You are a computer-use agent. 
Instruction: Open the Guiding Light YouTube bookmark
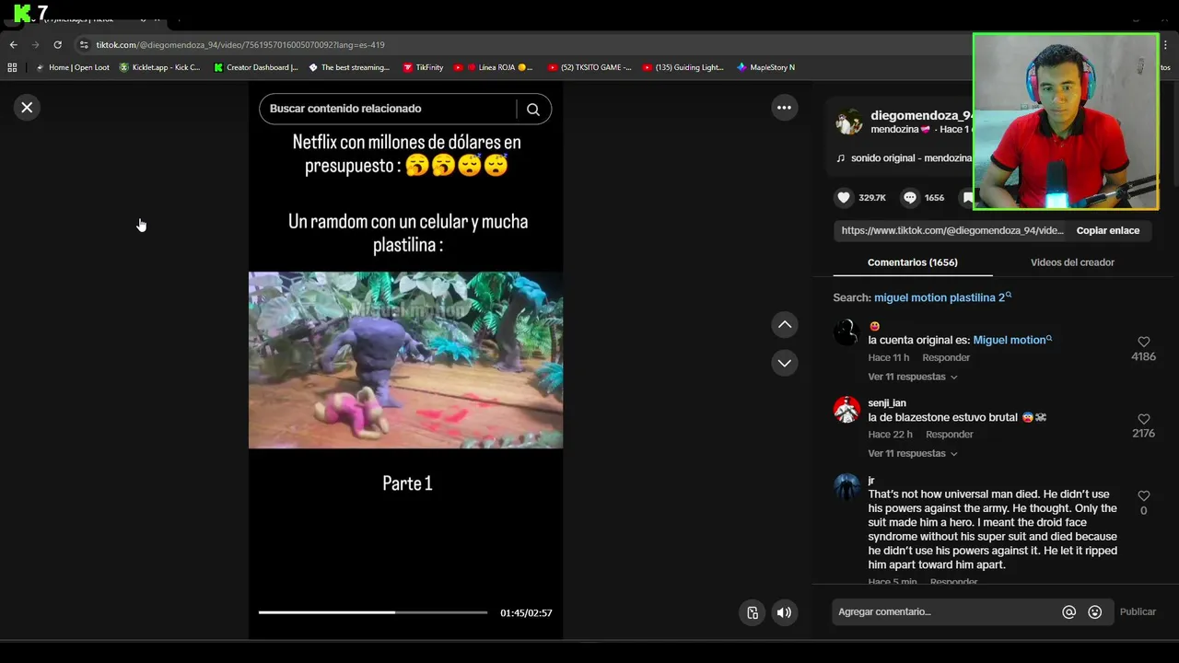click(683, 67)
